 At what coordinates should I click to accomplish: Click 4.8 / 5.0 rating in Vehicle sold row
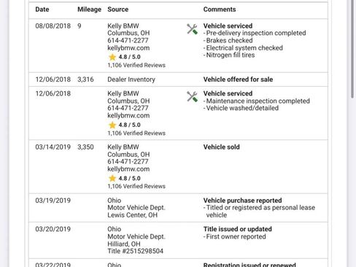pyautogui.click(x=129, y=178)
